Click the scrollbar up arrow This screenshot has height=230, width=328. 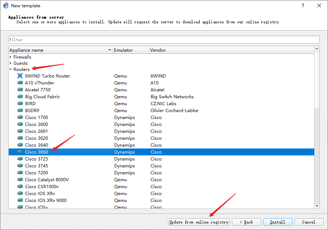tap(317, 48)
